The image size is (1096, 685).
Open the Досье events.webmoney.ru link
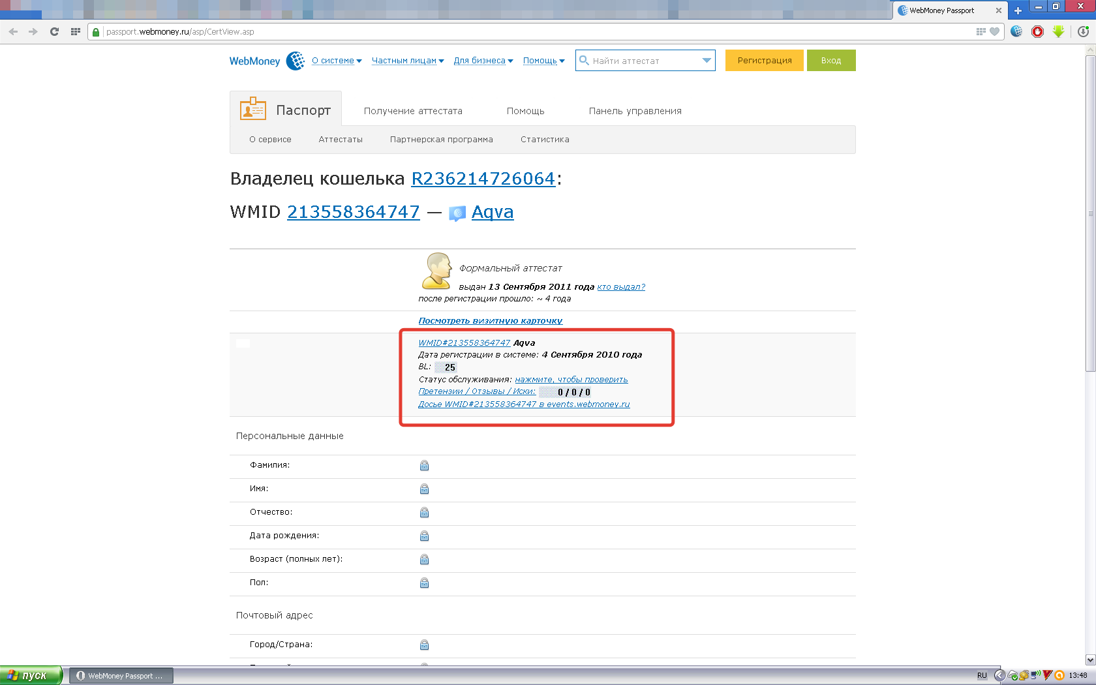click(x=524, y=404)
